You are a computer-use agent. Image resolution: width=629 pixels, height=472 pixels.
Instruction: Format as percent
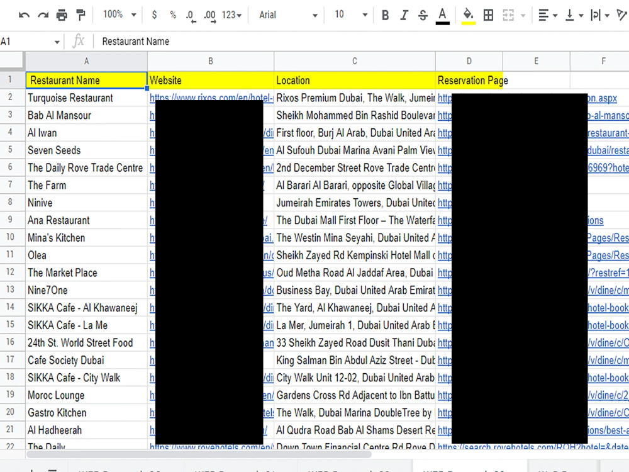(173, 15)
